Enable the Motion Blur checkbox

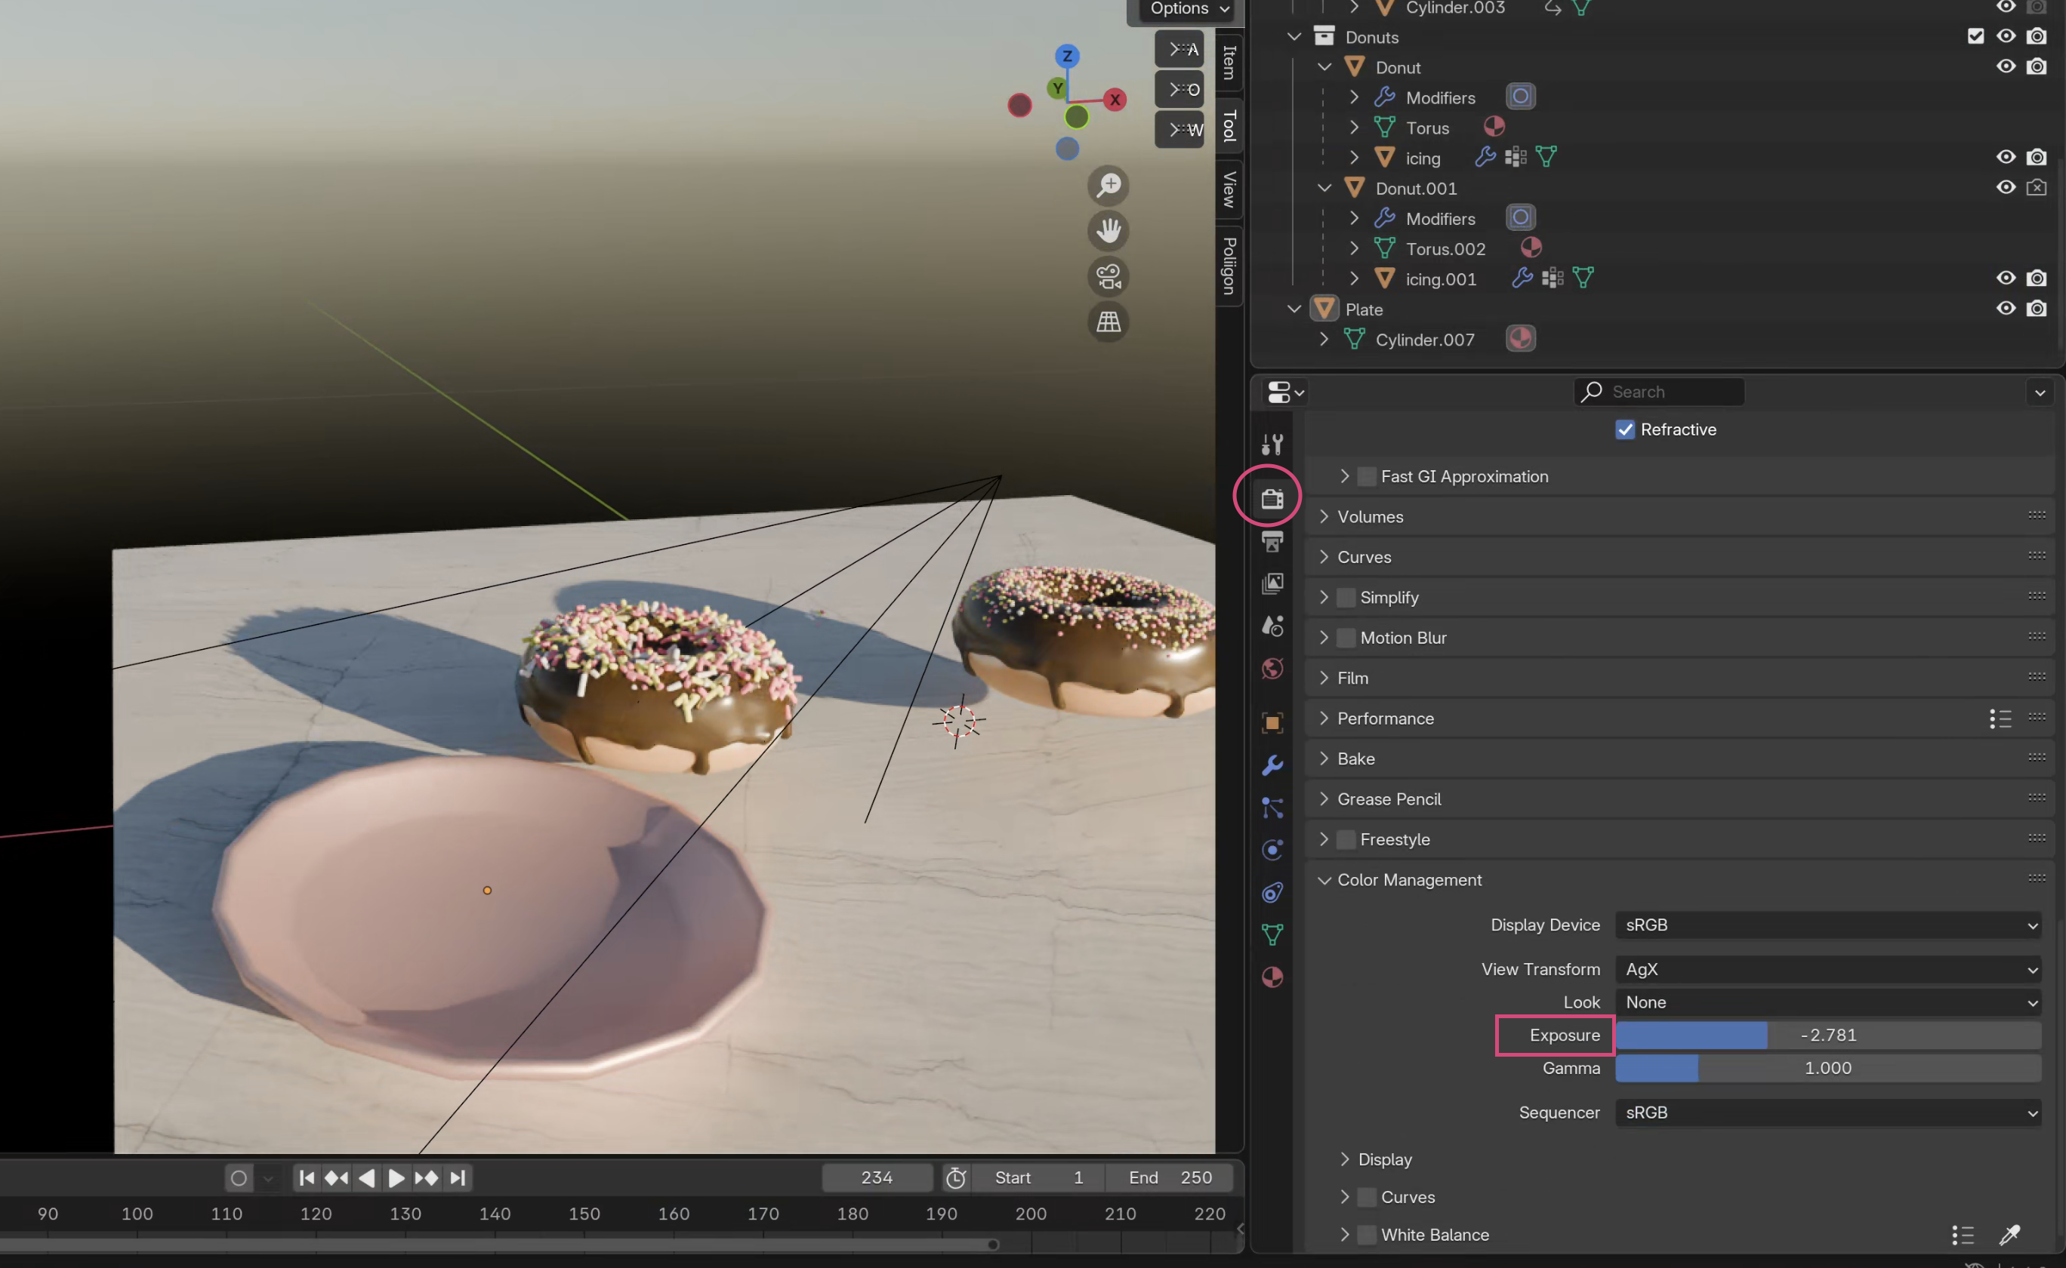(x=1346, y=639)
